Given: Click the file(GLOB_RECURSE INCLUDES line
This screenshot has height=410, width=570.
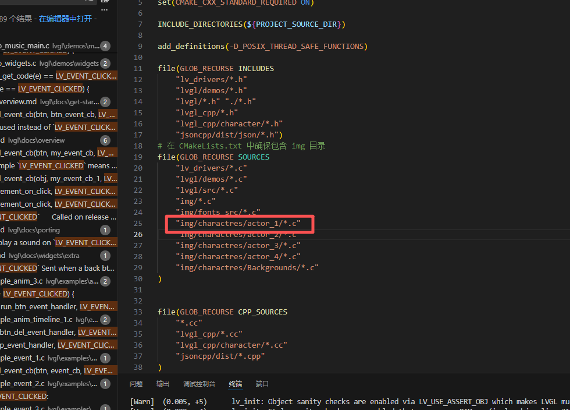Looking at the screenshot, I should tap(216, 69).
